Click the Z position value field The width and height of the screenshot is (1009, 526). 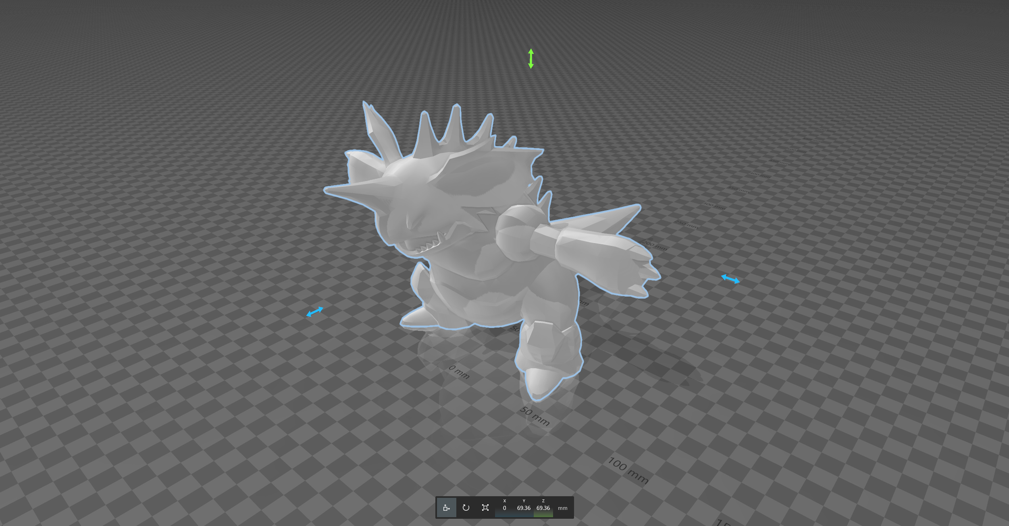click(x=543, y=507)
